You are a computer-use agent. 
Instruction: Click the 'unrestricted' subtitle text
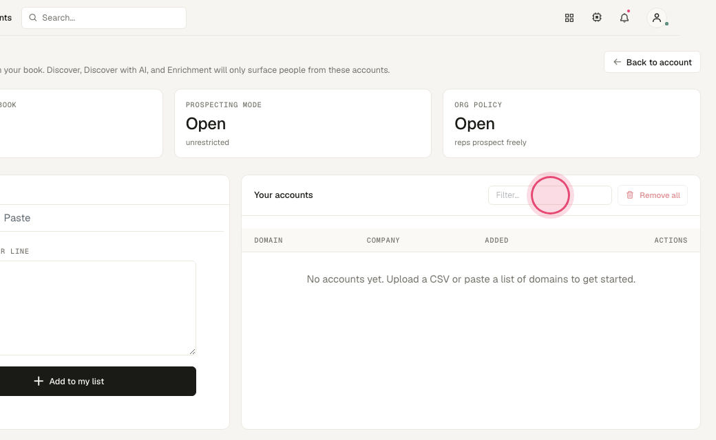pyautogui.click(x=207, y=142)
